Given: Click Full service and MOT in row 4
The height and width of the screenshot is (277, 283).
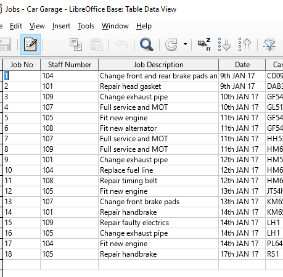Looking at the screenshot, I should tap(158, 107).
